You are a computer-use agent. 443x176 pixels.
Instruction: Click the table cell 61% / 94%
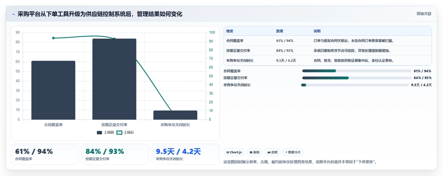pyautogui.click(x=285, y=41)
